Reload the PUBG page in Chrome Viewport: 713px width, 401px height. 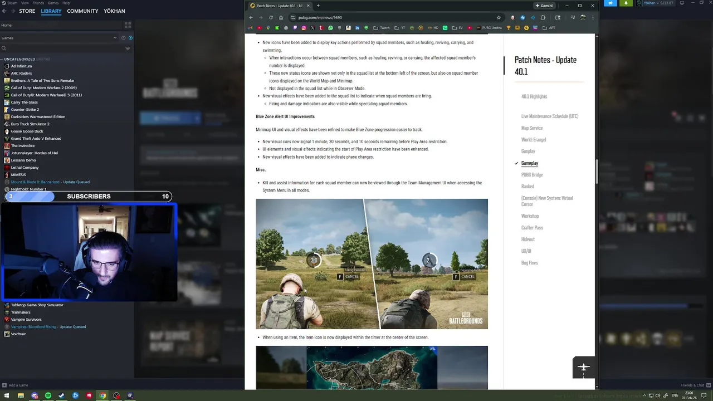tap(271, 17)
